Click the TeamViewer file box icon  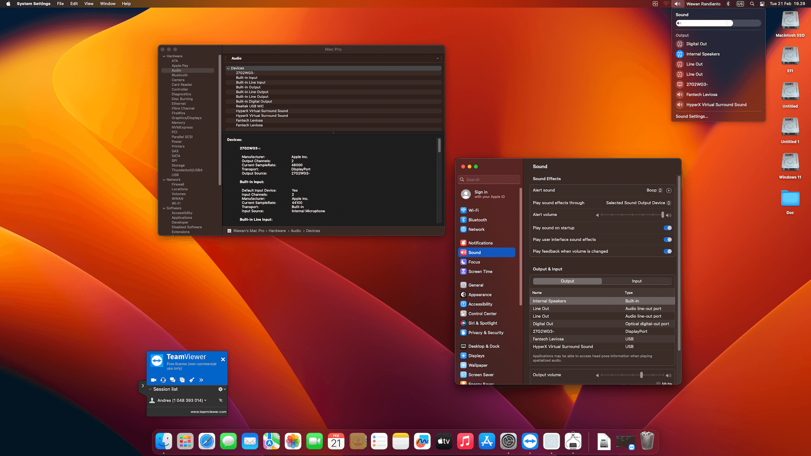pos(182,380)
